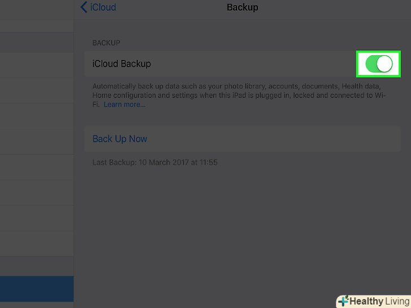Click the Healthy Living watermark text
The image size is (411, 308).
tap(379, 301)
